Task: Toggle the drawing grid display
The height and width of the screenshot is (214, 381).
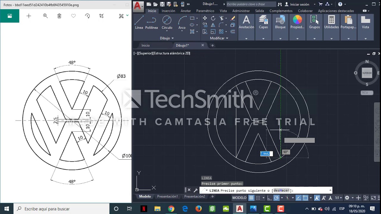Action: (x=251, y=198)
